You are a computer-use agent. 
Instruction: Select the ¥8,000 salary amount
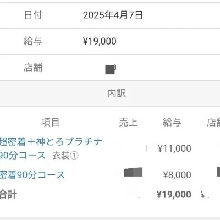pyautogui.click(x=177, y=175)
